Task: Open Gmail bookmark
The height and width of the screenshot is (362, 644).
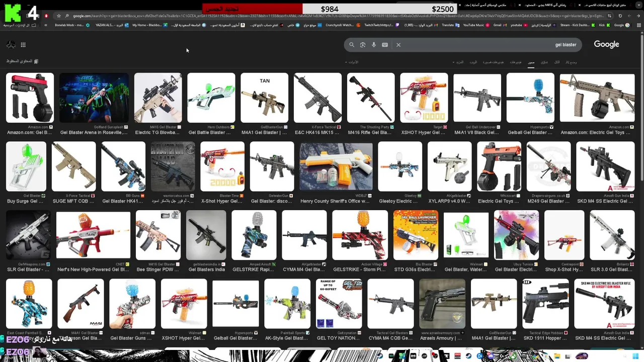Action: [x=499, y=25]
